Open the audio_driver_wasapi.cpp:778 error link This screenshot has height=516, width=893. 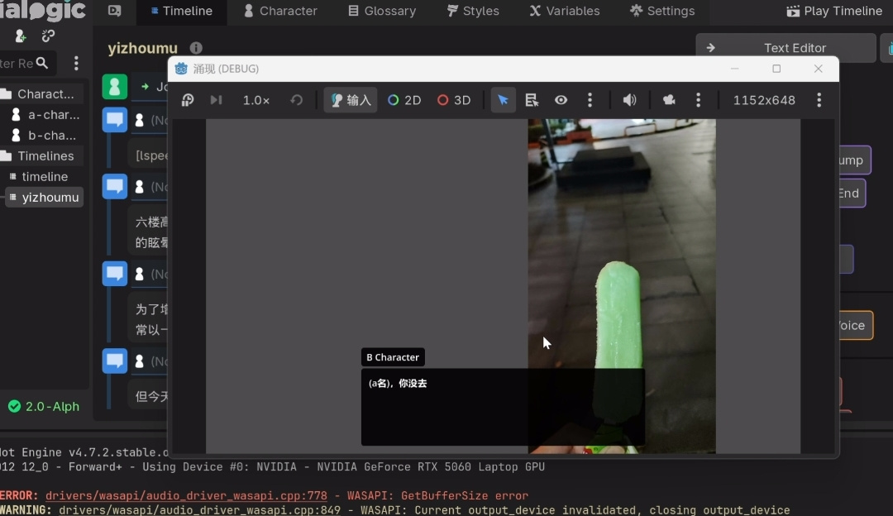coord(186,495)
